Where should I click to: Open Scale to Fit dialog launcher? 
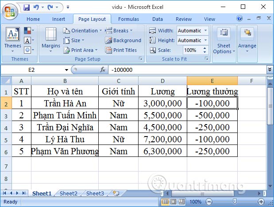tap(207, 59)
